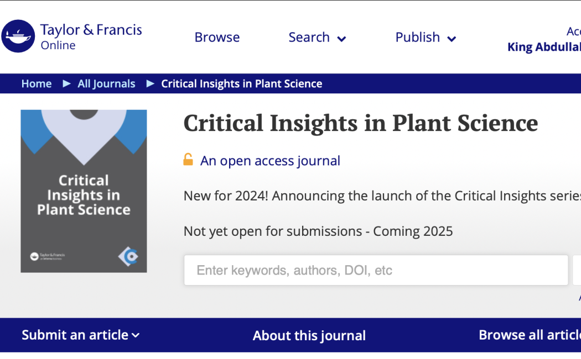Select Browse all articles in navigation bar

(x=529, y=335)
